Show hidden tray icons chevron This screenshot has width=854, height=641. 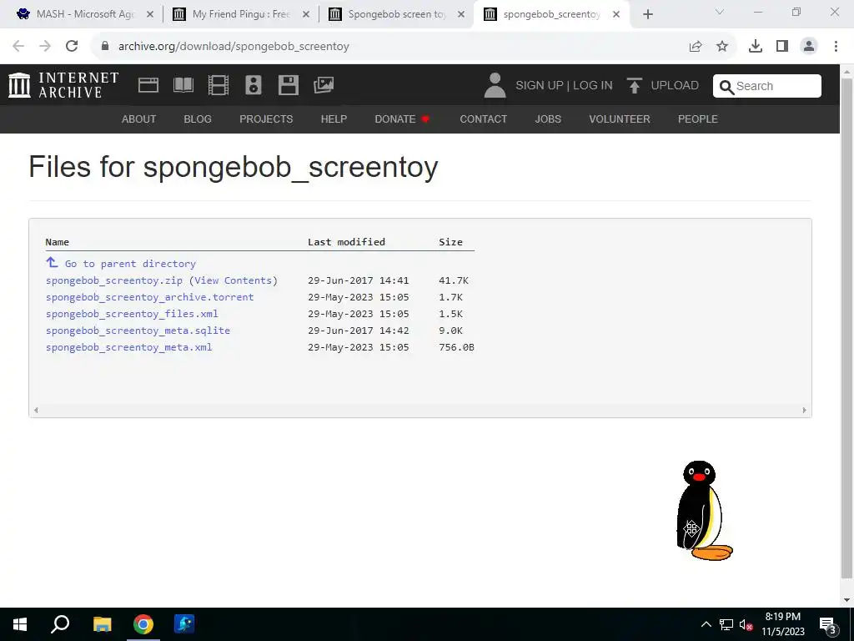click(x=706, y=624)
